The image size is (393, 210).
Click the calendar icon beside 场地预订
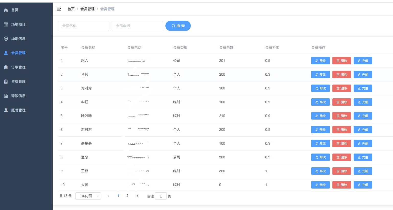6,24
